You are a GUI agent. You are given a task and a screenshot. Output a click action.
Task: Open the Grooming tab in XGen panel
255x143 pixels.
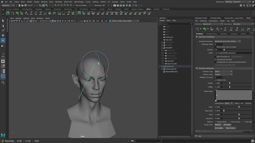234,34
